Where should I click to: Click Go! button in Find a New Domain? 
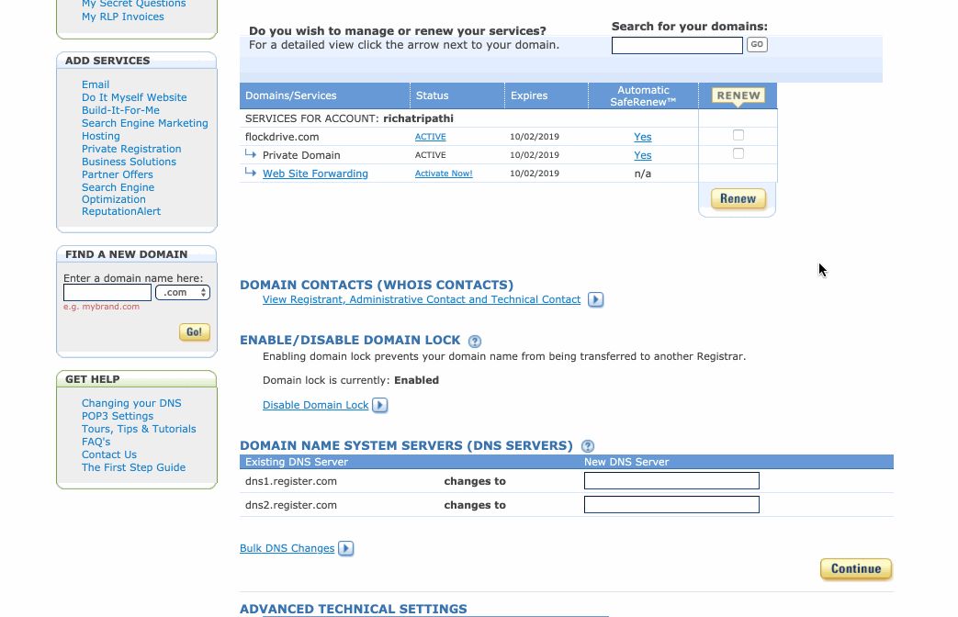(x=195, y=331)
